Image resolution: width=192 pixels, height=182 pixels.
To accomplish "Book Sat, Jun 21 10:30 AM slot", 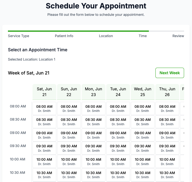I will coord(44,175).
